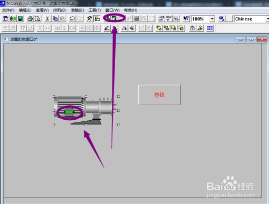Print with the printer icon

tap(30, 18)
